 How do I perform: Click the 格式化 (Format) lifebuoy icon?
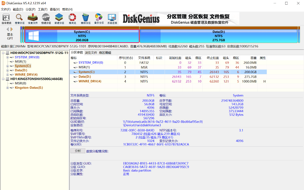[x=72, y=18]
